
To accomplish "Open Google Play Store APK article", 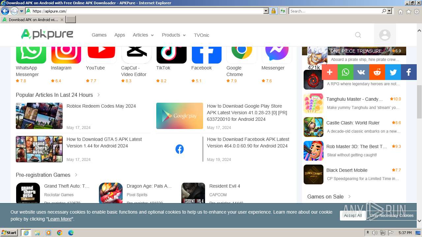I will click(247, 113).
